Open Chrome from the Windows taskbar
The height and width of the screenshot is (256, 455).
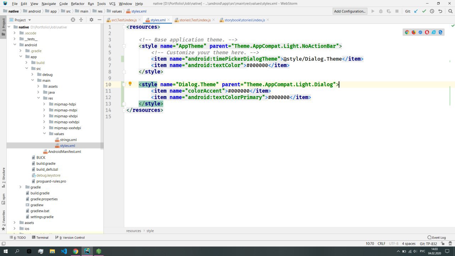click(x=76, y=251)
